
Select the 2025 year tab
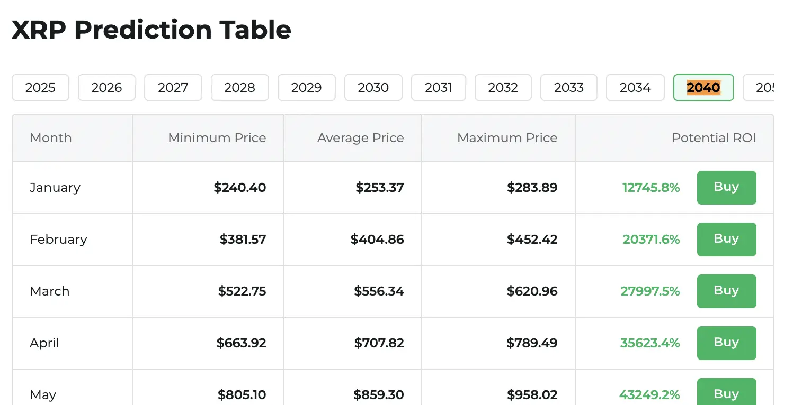40,88
